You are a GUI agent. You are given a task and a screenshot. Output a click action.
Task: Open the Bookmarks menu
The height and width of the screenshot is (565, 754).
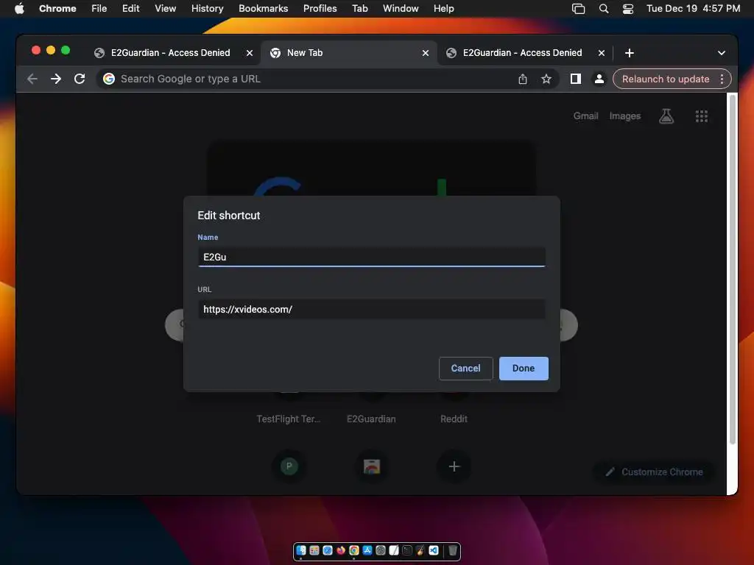coord(263,8)
